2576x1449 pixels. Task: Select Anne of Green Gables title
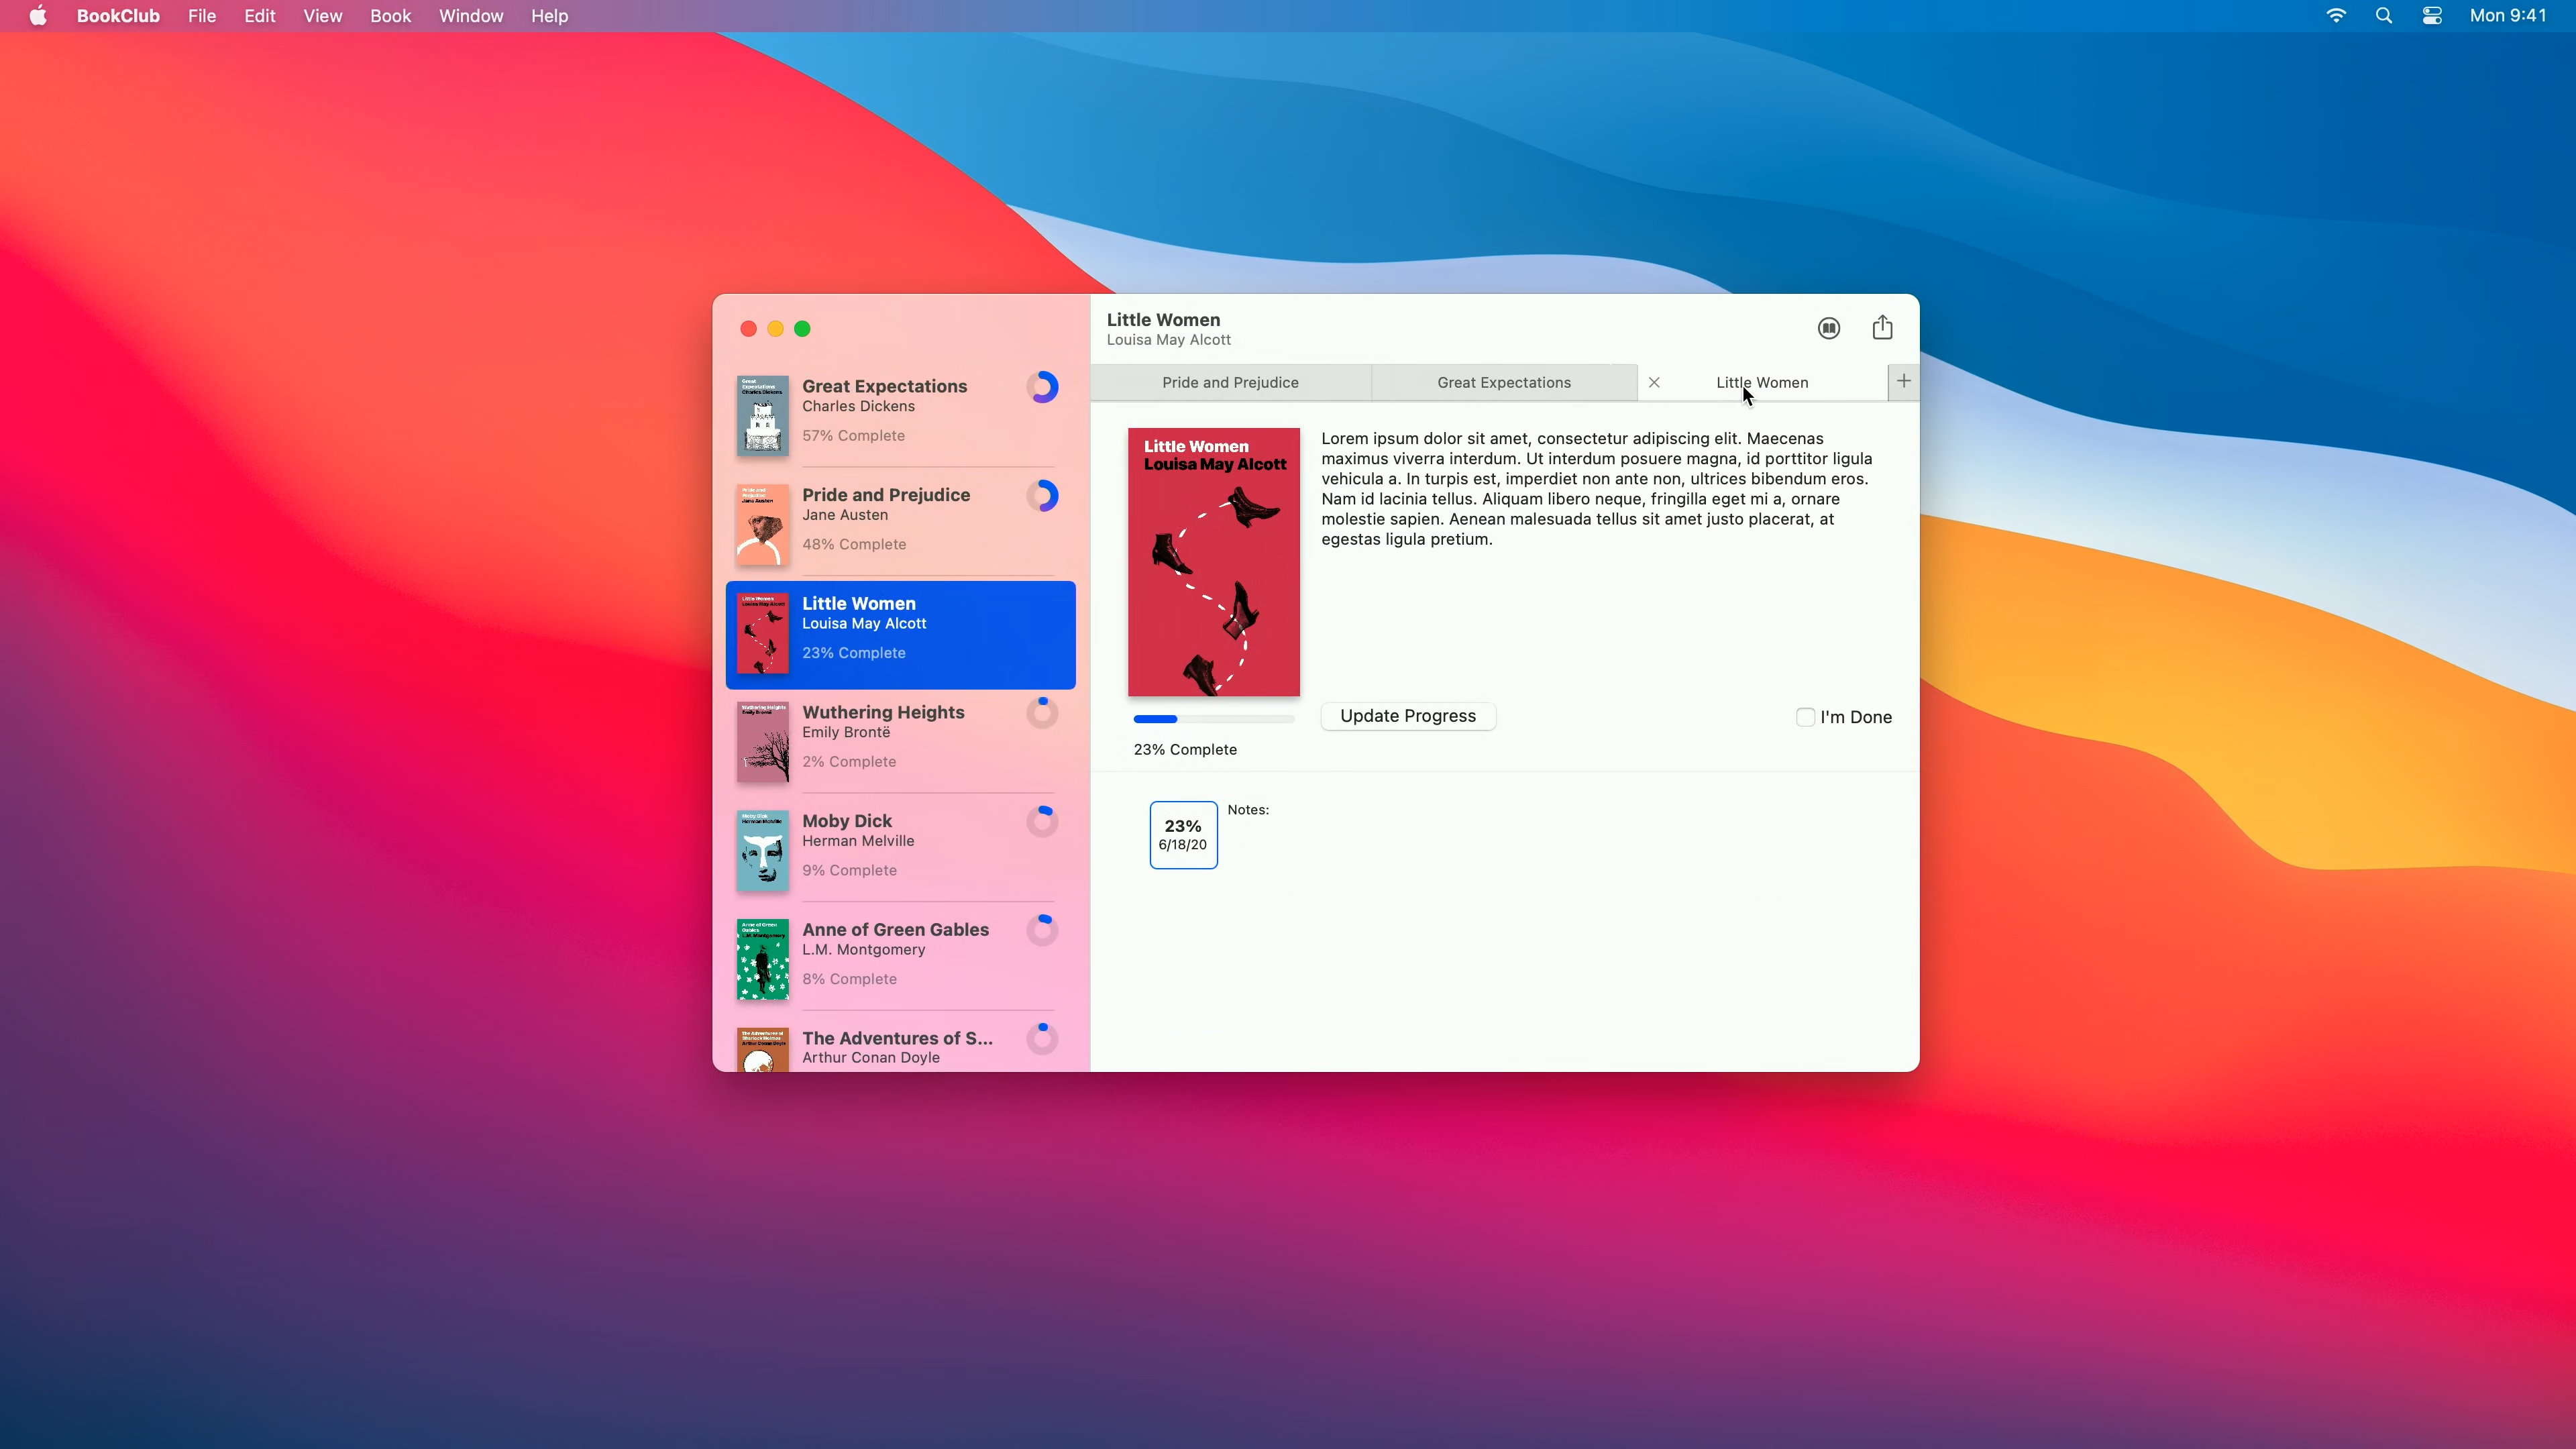point(895,929)
